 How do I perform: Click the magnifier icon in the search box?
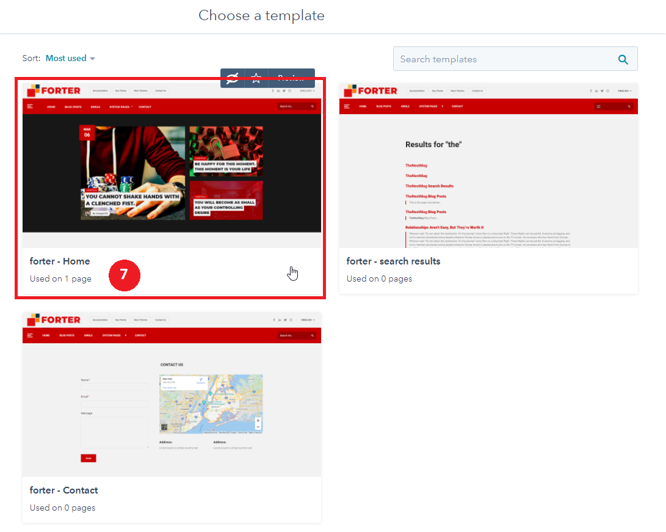(x=623, y=59)
